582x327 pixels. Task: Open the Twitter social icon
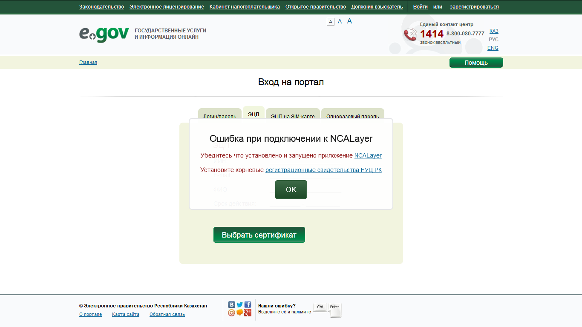click(239, 304)
